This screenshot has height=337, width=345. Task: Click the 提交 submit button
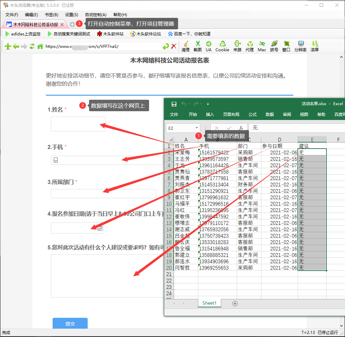click(70, 323)
